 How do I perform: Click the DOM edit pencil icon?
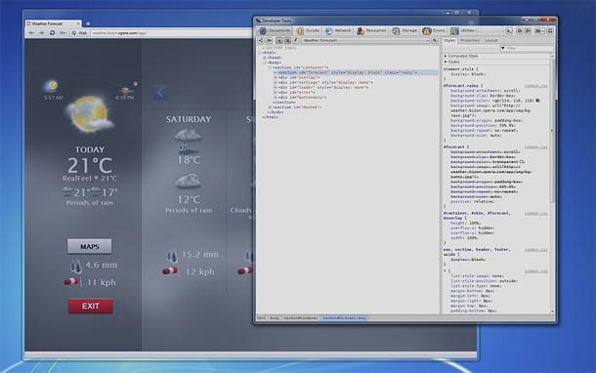pos(295,40)
